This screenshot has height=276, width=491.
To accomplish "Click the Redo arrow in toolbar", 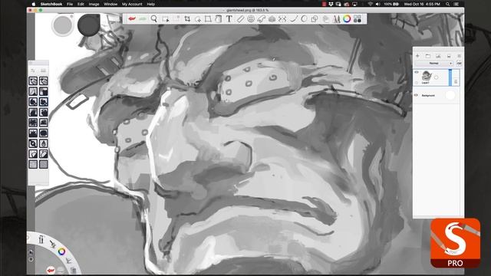I will click(143, 18).
